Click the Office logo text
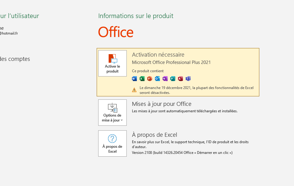The image size is (294, 186). click(x=116, y=32)
